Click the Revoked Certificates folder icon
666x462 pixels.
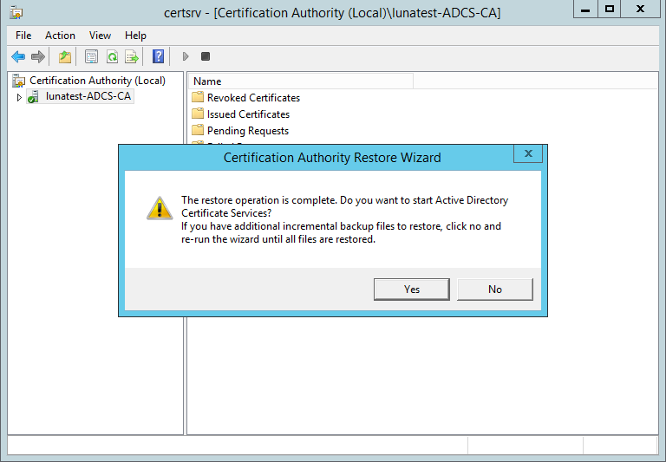(198, 97)
